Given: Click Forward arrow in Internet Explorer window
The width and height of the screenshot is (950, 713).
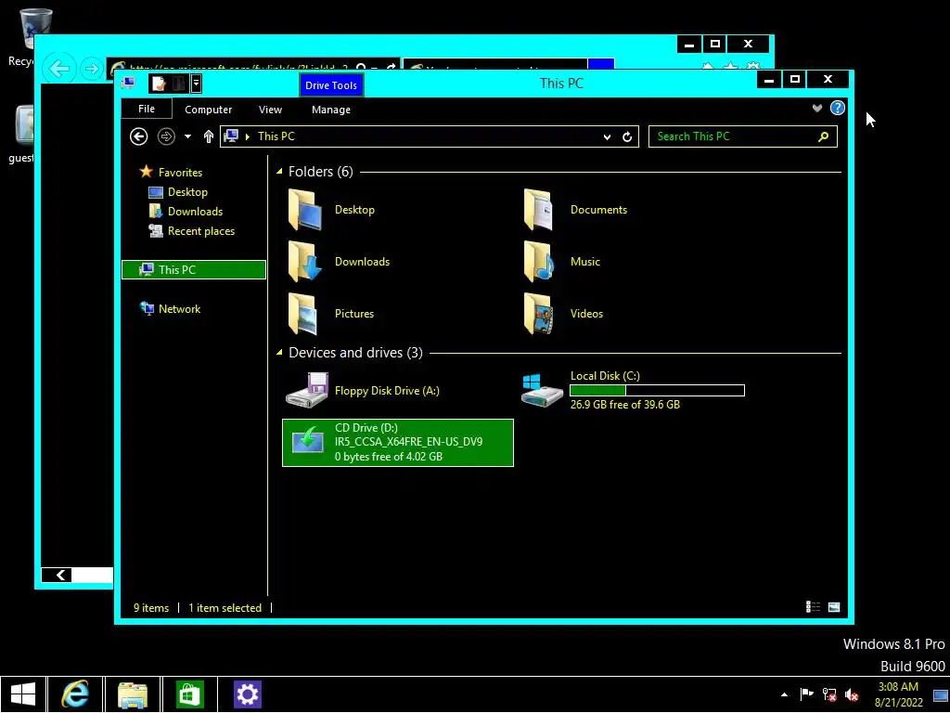Looking at the screenshot, I should (92, 69).
